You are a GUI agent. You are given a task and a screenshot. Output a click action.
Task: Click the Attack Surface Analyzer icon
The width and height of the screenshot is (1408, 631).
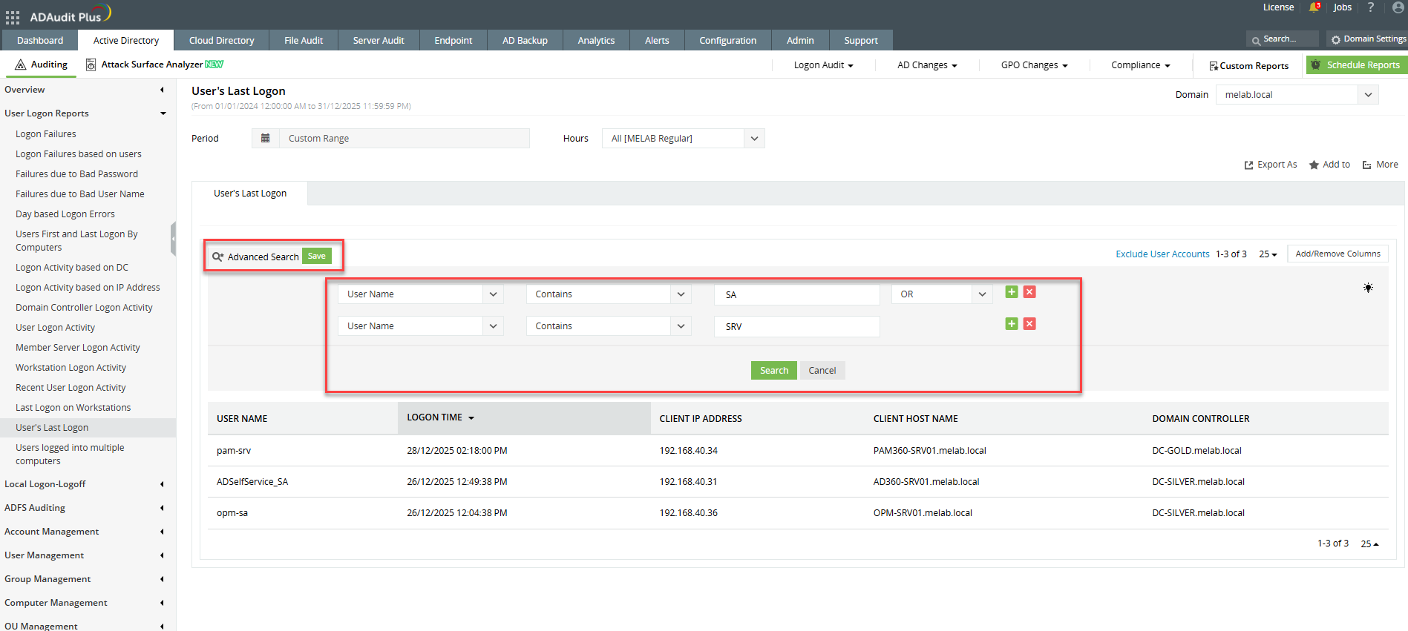pos(91,65)
